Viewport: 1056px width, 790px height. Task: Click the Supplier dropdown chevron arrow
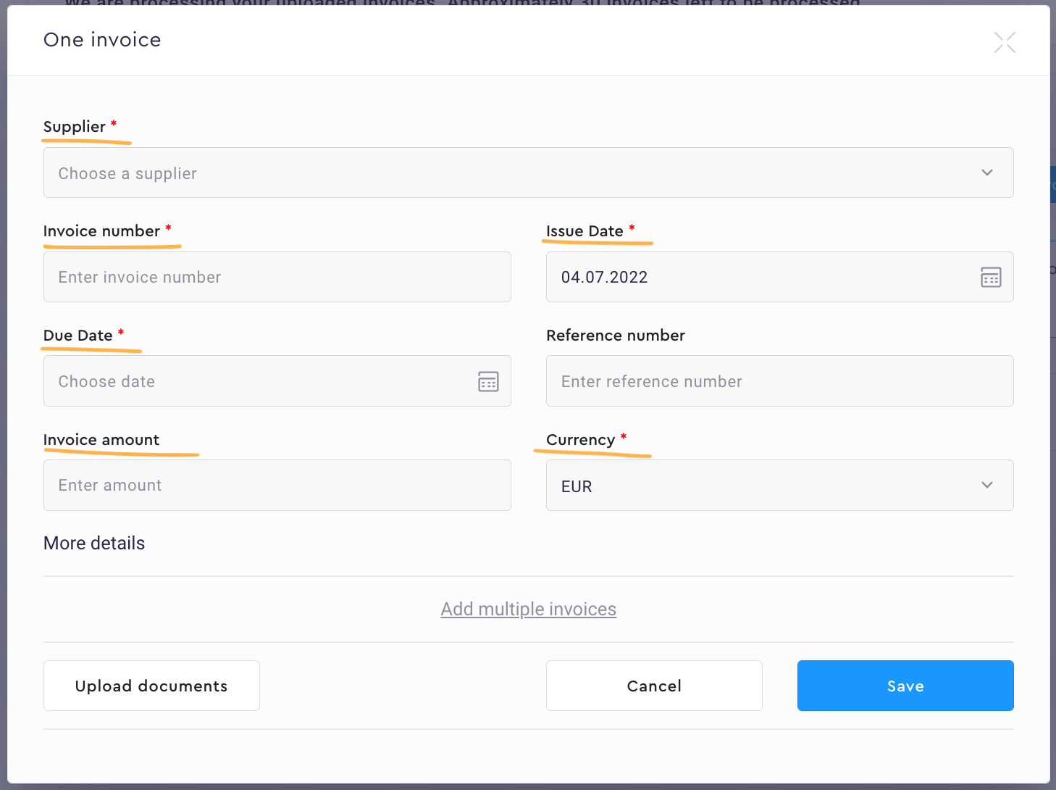[x=986, y=172]
